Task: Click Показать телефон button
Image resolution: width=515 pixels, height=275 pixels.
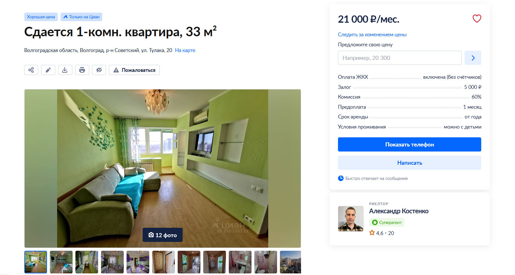Action: pos(410,145)
